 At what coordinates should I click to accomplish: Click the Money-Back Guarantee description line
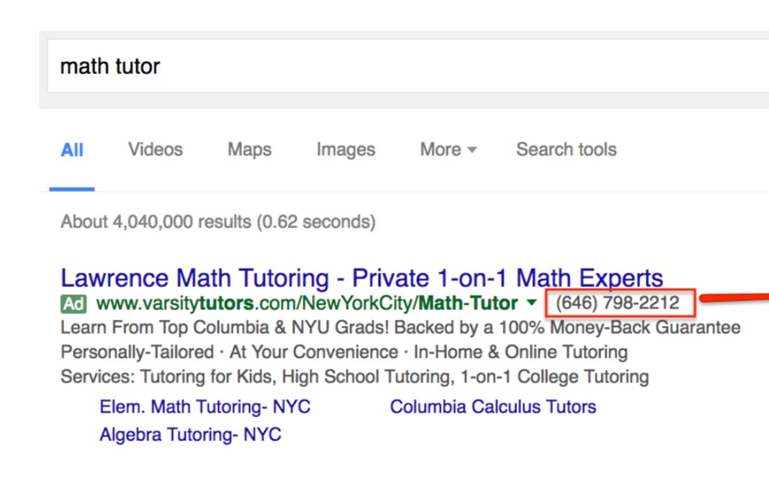[x=400, y=327]
